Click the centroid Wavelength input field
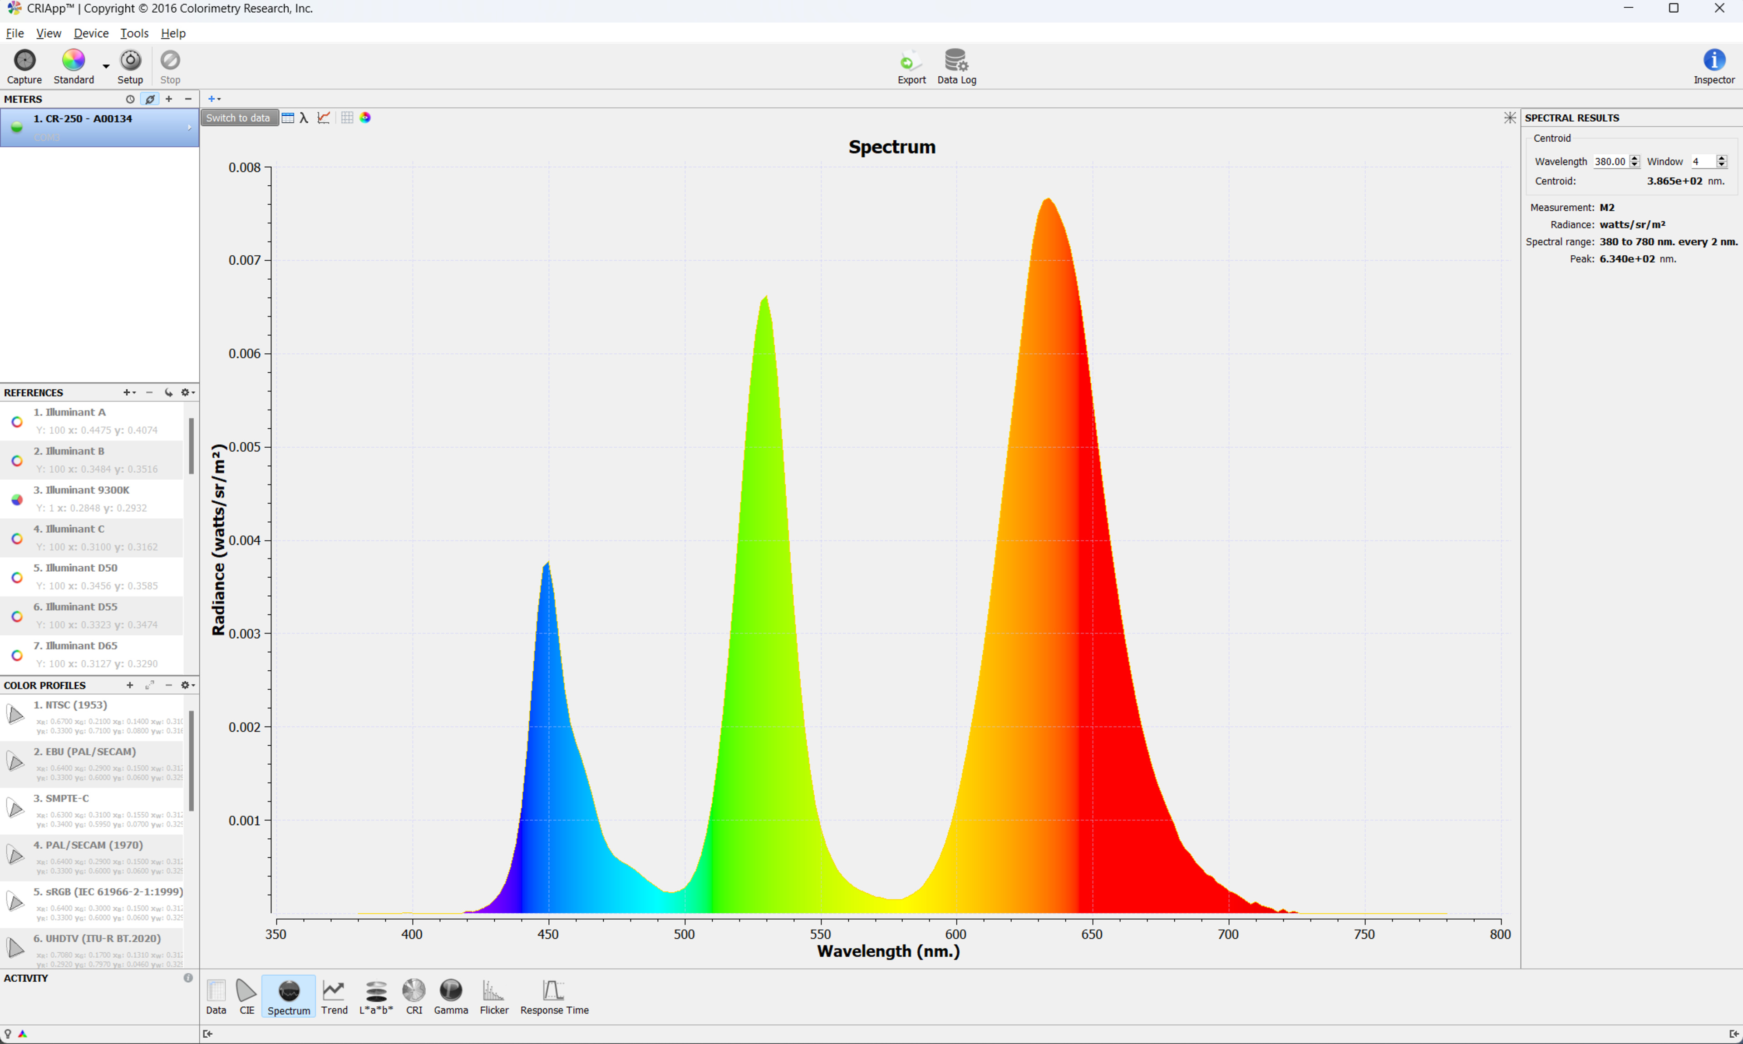This screenshot has height=1044, width=1743. click(1610, 162)
